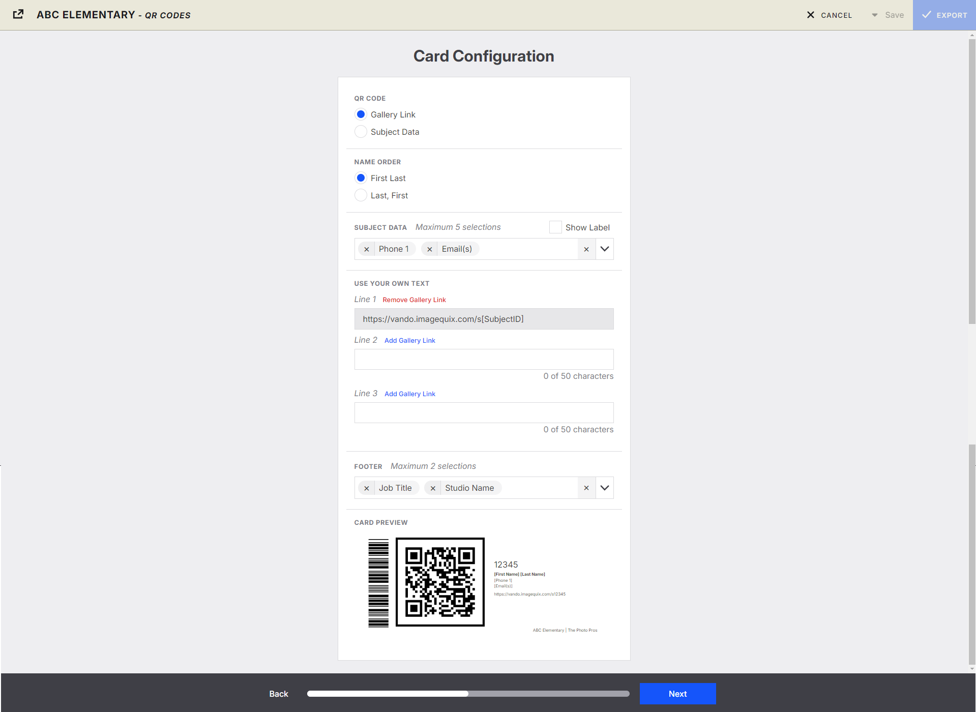Click the Remove Gallery Link link

tap(414, 300)
